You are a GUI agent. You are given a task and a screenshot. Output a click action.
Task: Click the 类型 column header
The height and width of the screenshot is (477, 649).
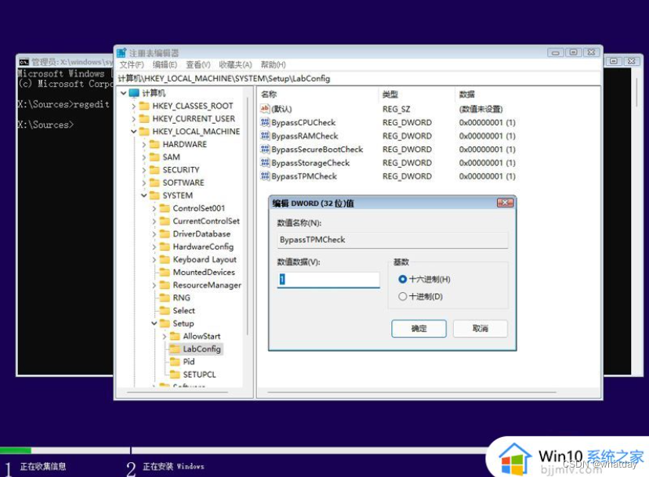click(x=416, y=94)
